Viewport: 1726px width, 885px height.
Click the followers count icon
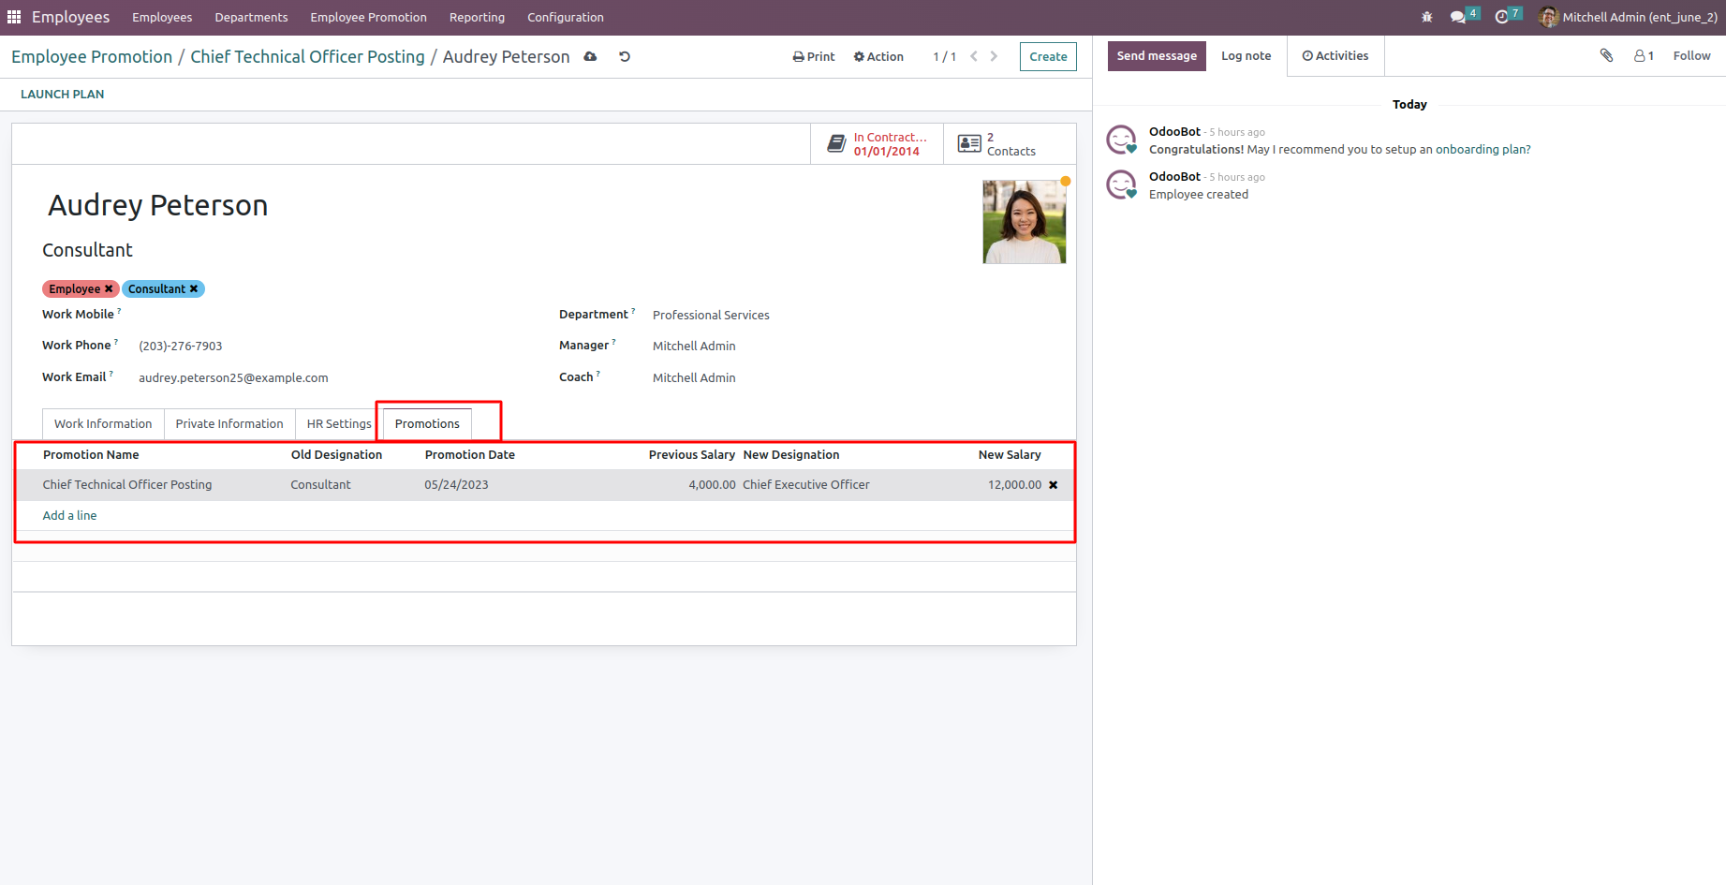point(1644,55)
